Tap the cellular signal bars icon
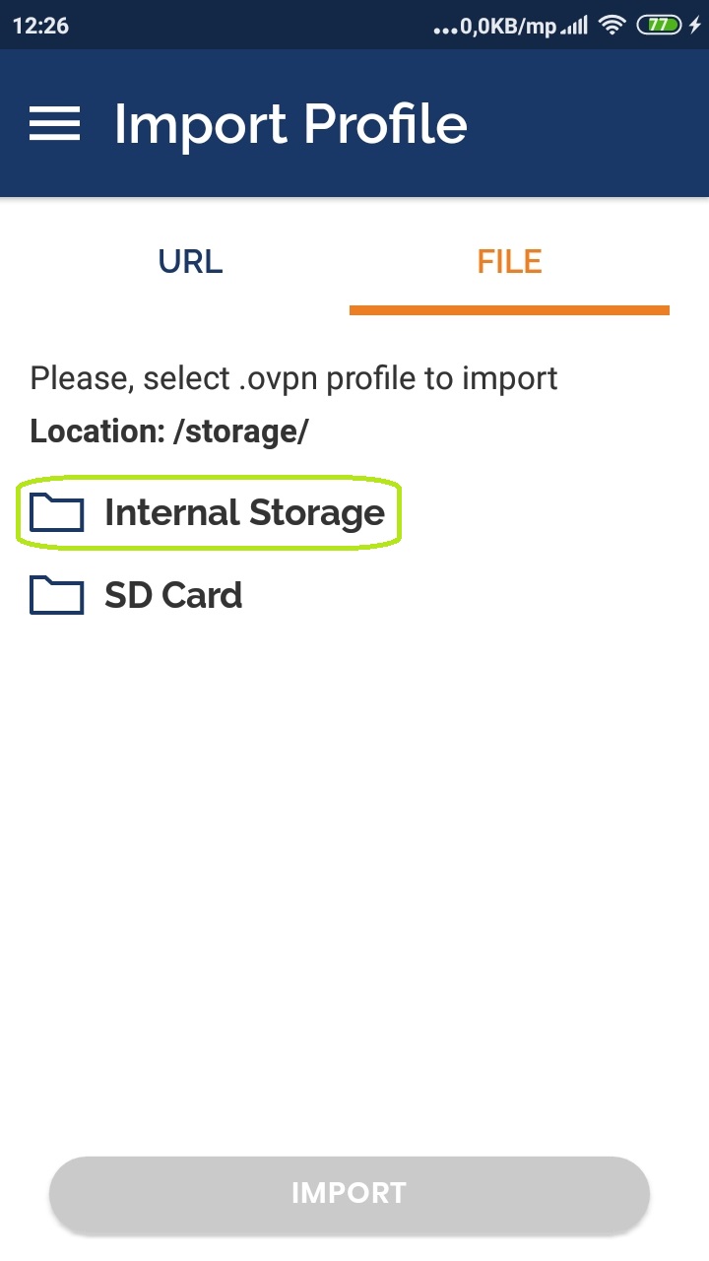Viewport: 709px width, 1261px height. (574, 28)
